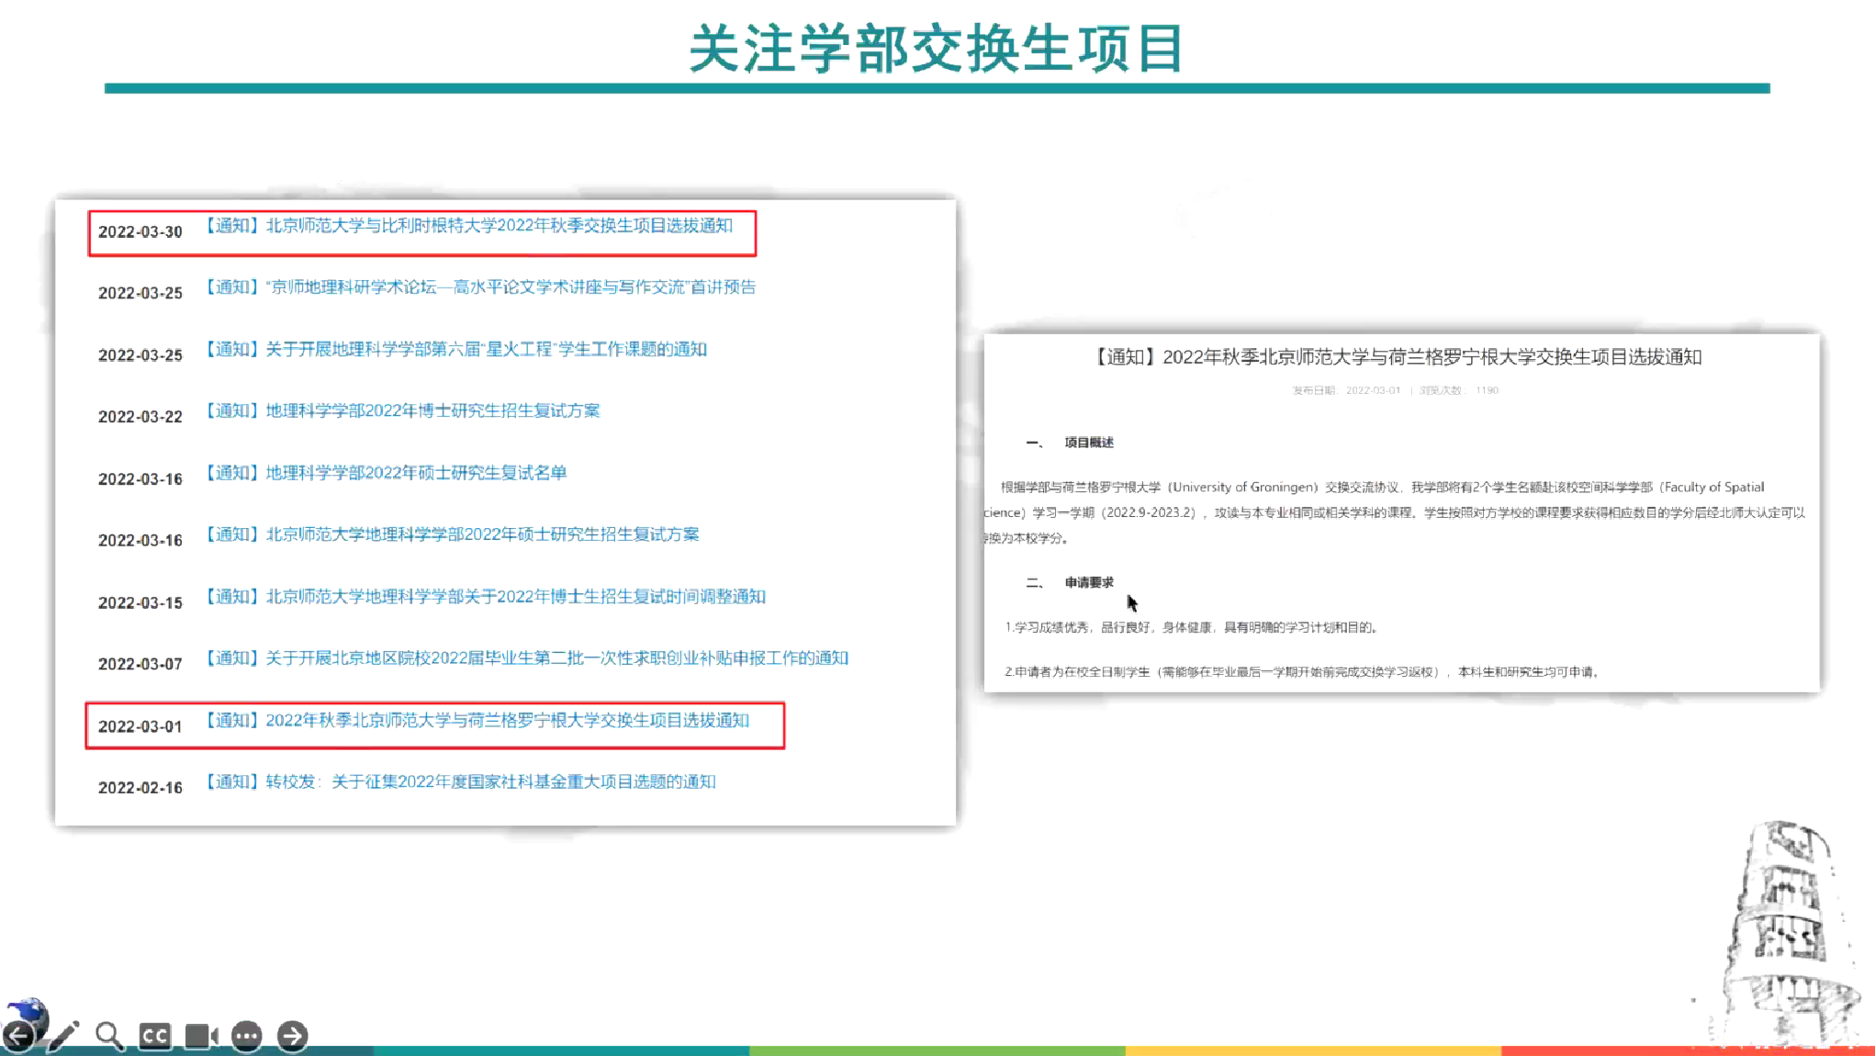Open the national social science fund notice
Image resolution: width=1875 pixels, height=1056 pixels.
[460, 782]
